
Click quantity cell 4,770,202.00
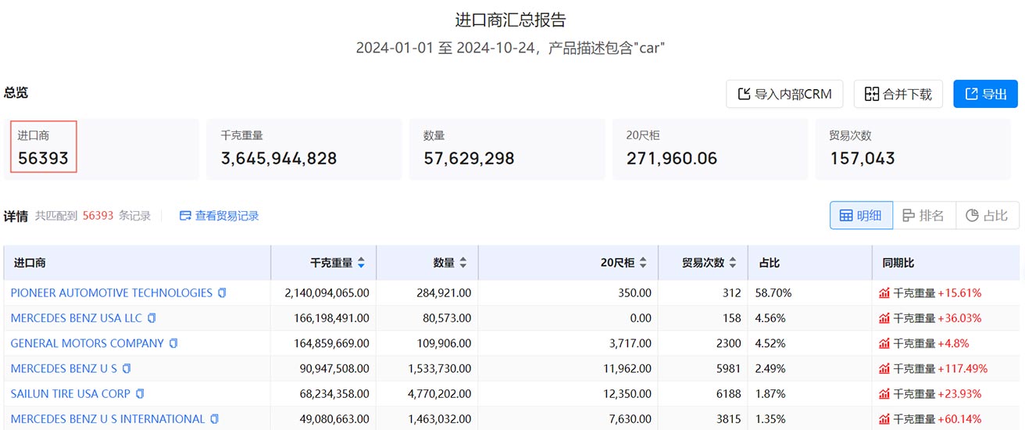pos(439,393)
